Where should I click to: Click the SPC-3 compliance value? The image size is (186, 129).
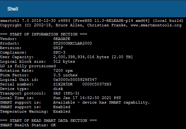point(59,52)
